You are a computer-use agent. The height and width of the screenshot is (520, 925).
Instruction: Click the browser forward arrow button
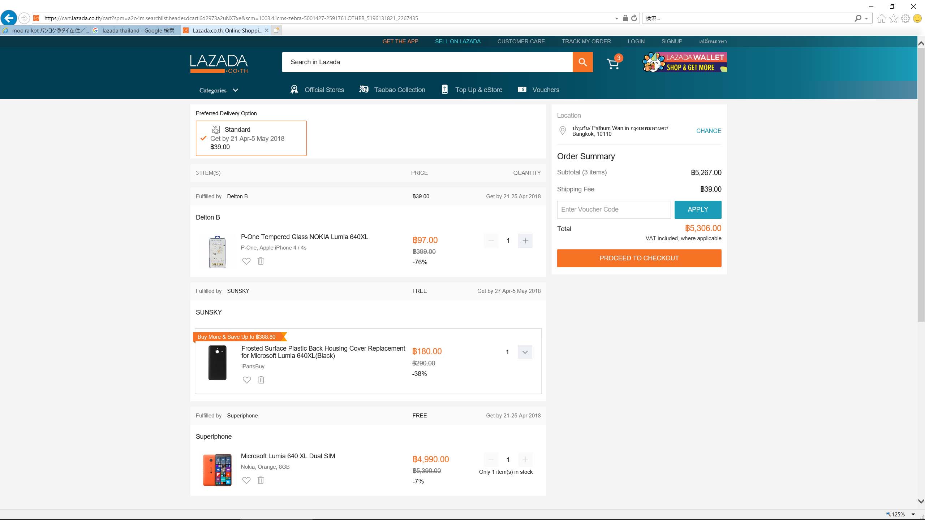point(24,18)
